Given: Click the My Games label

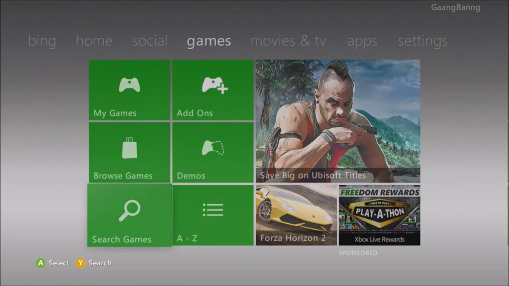Looking at the screenshot, I should 115,113.
